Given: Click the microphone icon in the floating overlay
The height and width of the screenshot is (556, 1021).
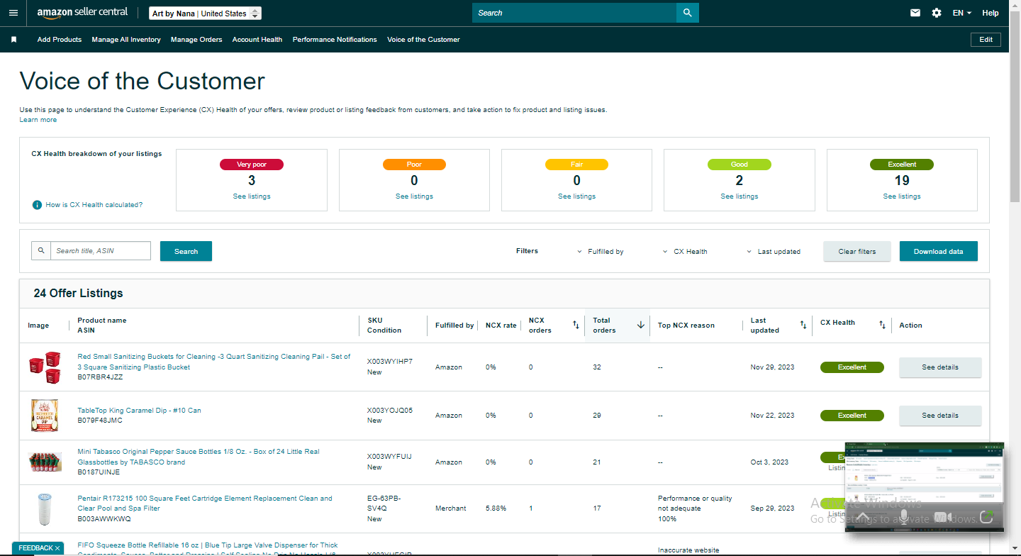Looking at the screenshot, I should click(x=903, y=516).
